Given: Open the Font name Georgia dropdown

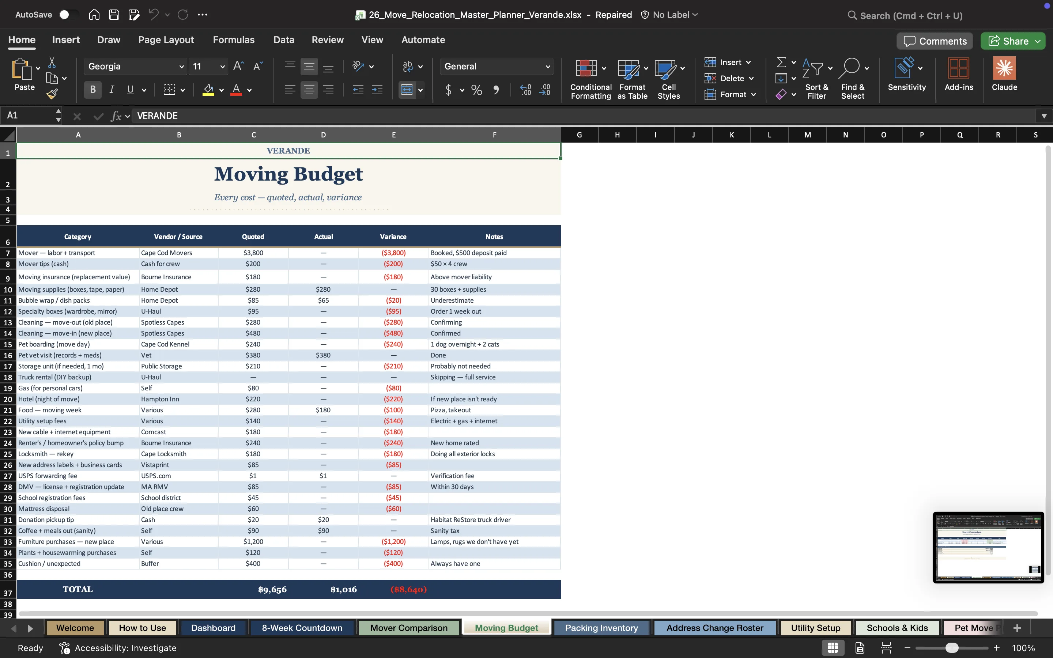Looking at the screenshot, I should point(181,67).
